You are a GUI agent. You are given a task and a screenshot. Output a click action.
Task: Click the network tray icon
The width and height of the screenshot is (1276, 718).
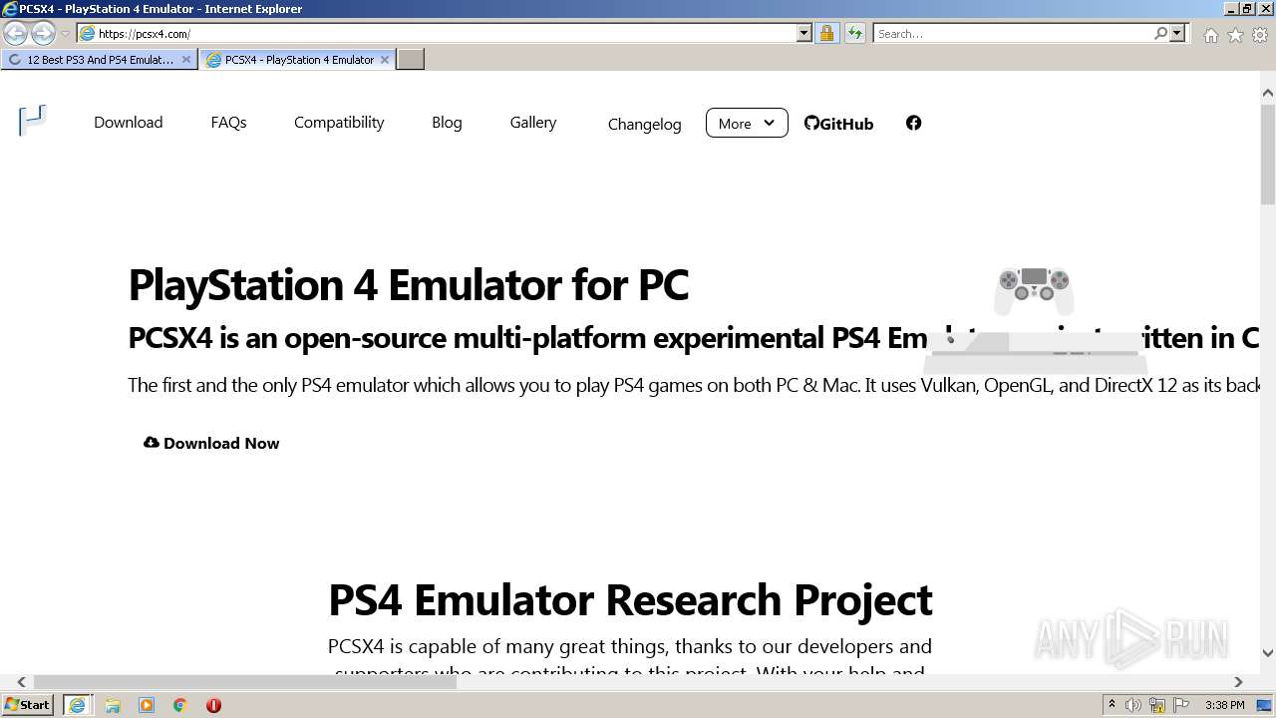[1157, 705]
